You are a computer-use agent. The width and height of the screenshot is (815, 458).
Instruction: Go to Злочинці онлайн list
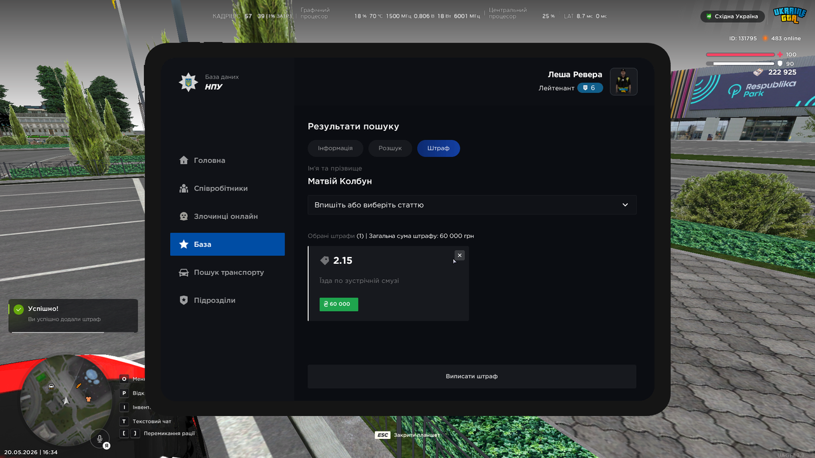(227, 216)
